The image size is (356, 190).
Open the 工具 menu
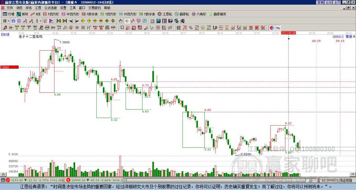[72, 8]
